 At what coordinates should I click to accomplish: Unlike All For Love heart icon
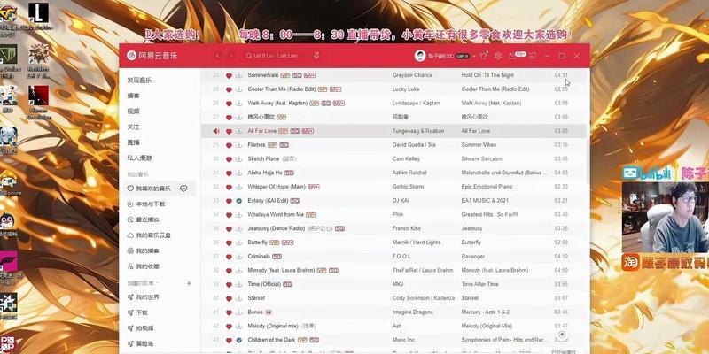[x=229, y=131]
